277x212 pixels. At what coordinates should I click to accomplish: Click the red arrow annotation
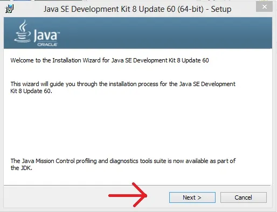pyautogui.click(x=128, y=195)
